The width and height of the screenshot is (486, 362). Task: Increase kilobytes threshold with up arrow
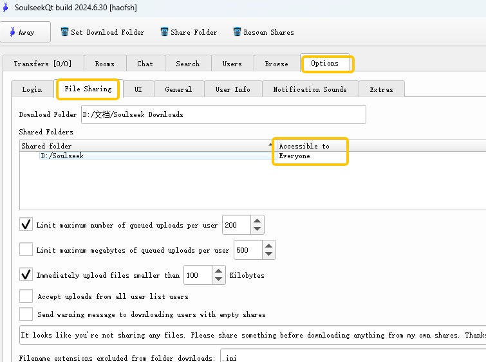[218, 271]
